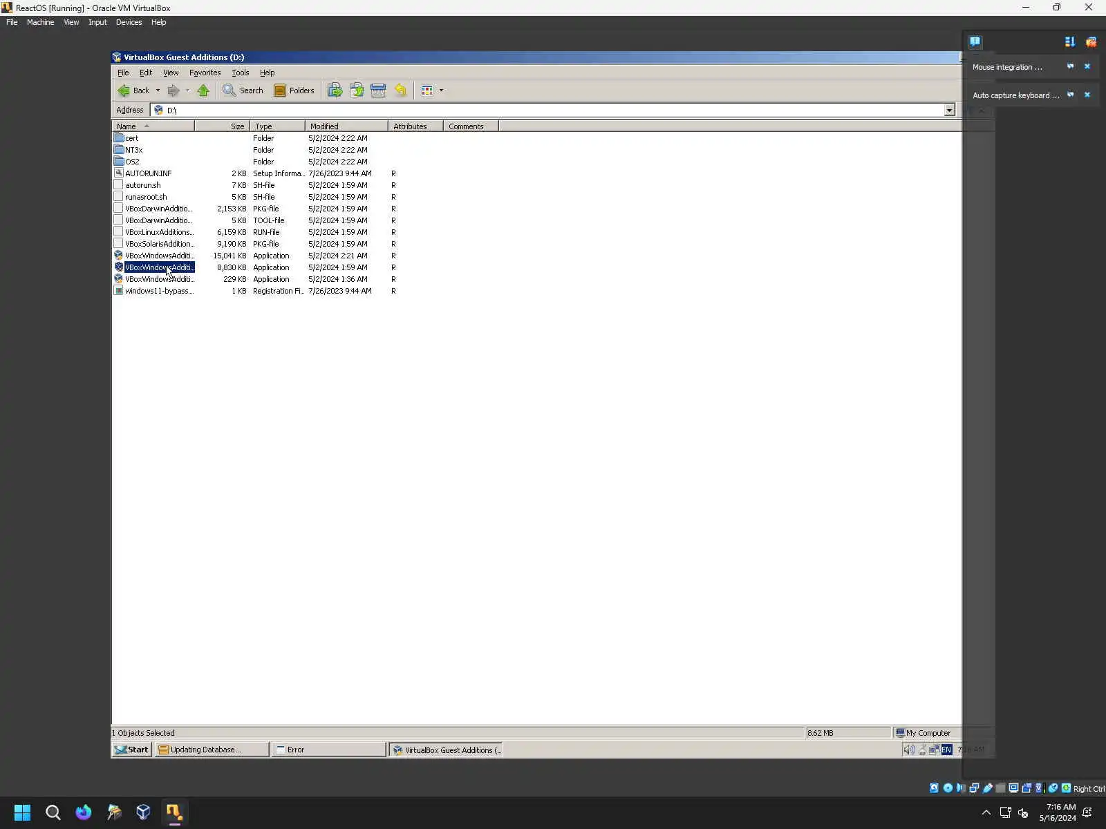Viewport: 1106px width, 829px height.
Task: Click the green-arrow keyboard capture indicator
Action: [1067, 788]
